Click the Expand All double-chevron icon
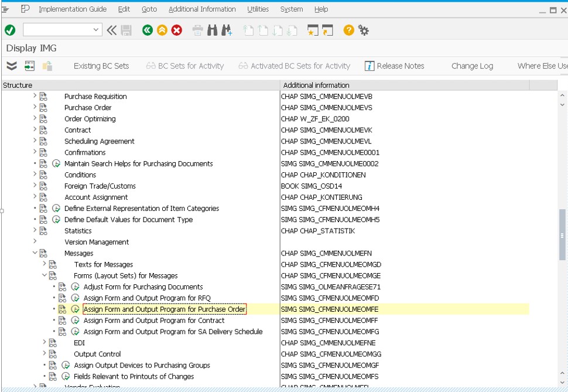Screen dimensions: 568x392 tap(12, 66)
